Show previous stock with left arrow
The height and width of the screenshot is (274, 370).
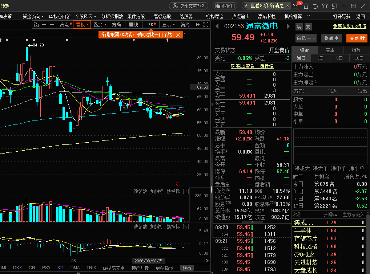coord(217,26)
